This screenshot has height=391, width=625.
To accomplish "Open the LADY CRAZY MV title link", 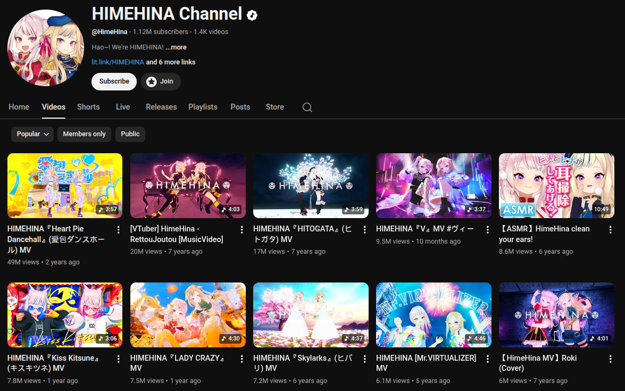I will [x=178, y=363].
